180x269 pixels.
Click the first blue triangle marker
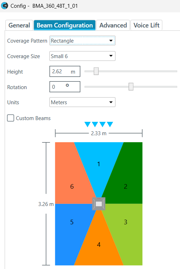(x=87, y=124)
